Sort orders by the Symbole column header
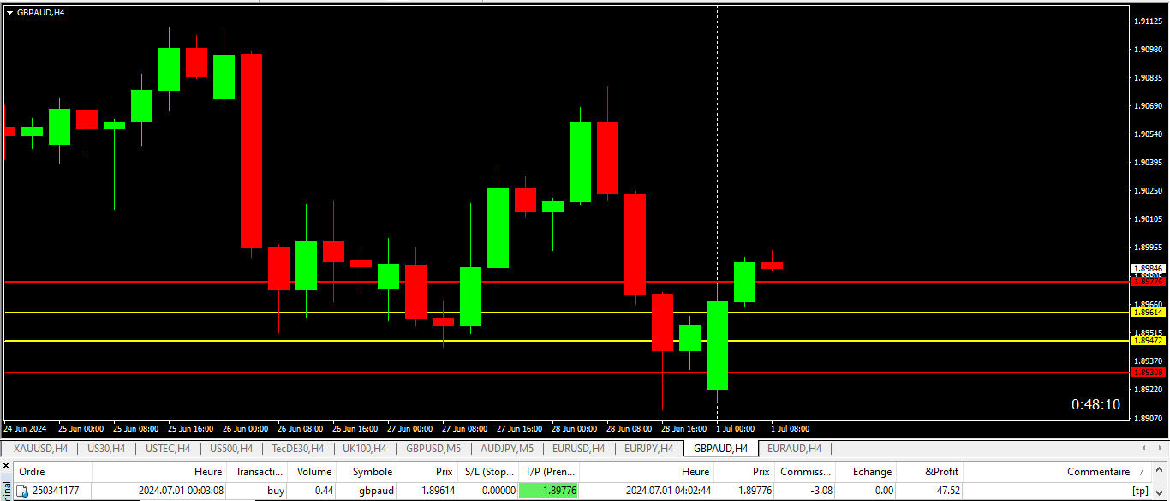Image resolution: width=1170 pixels, height=501 pixels. tap(373, 472)
